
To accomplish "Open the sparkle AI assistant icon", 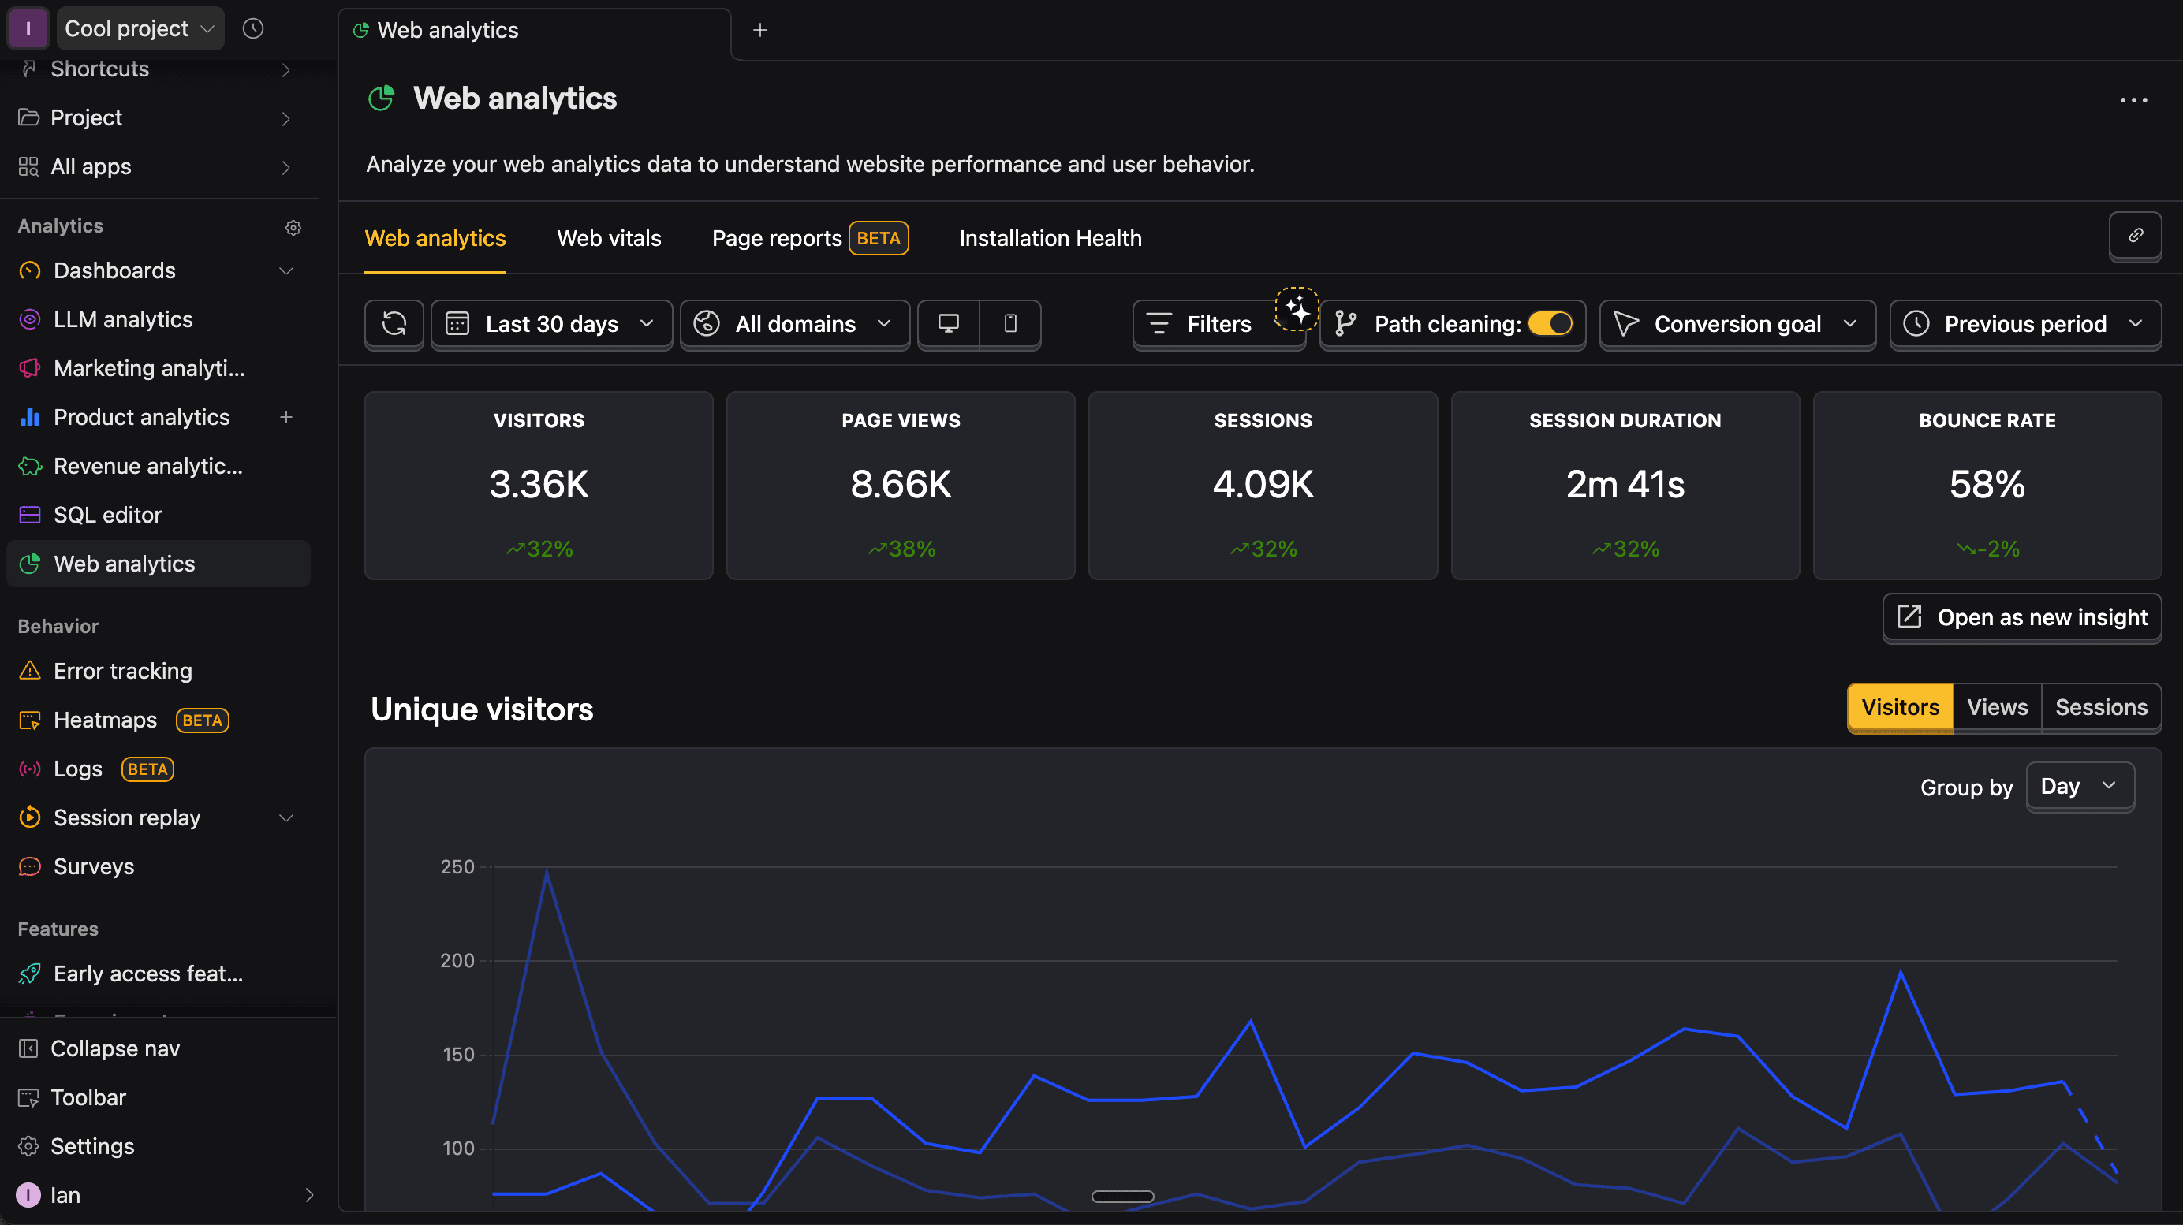I will (x=1297, y=309).
